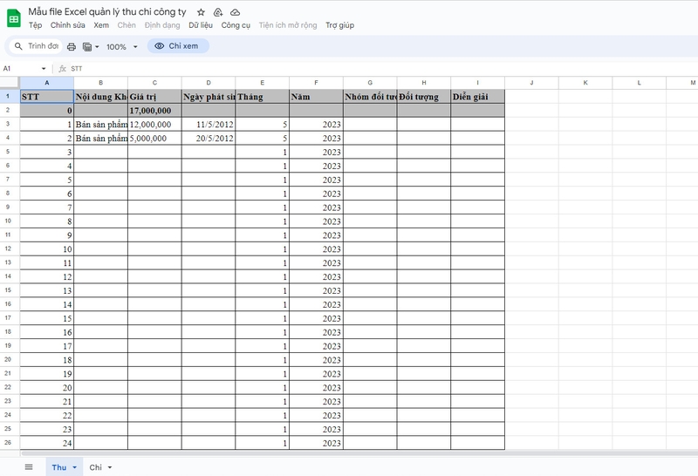698x476 pixels.
Task: Open the Công cụ menu
Action: [236, 25]
